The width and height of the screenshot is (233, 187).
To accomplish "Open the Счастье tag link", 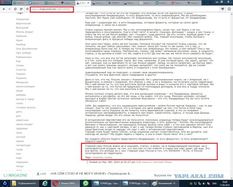I will coord(21,70).
